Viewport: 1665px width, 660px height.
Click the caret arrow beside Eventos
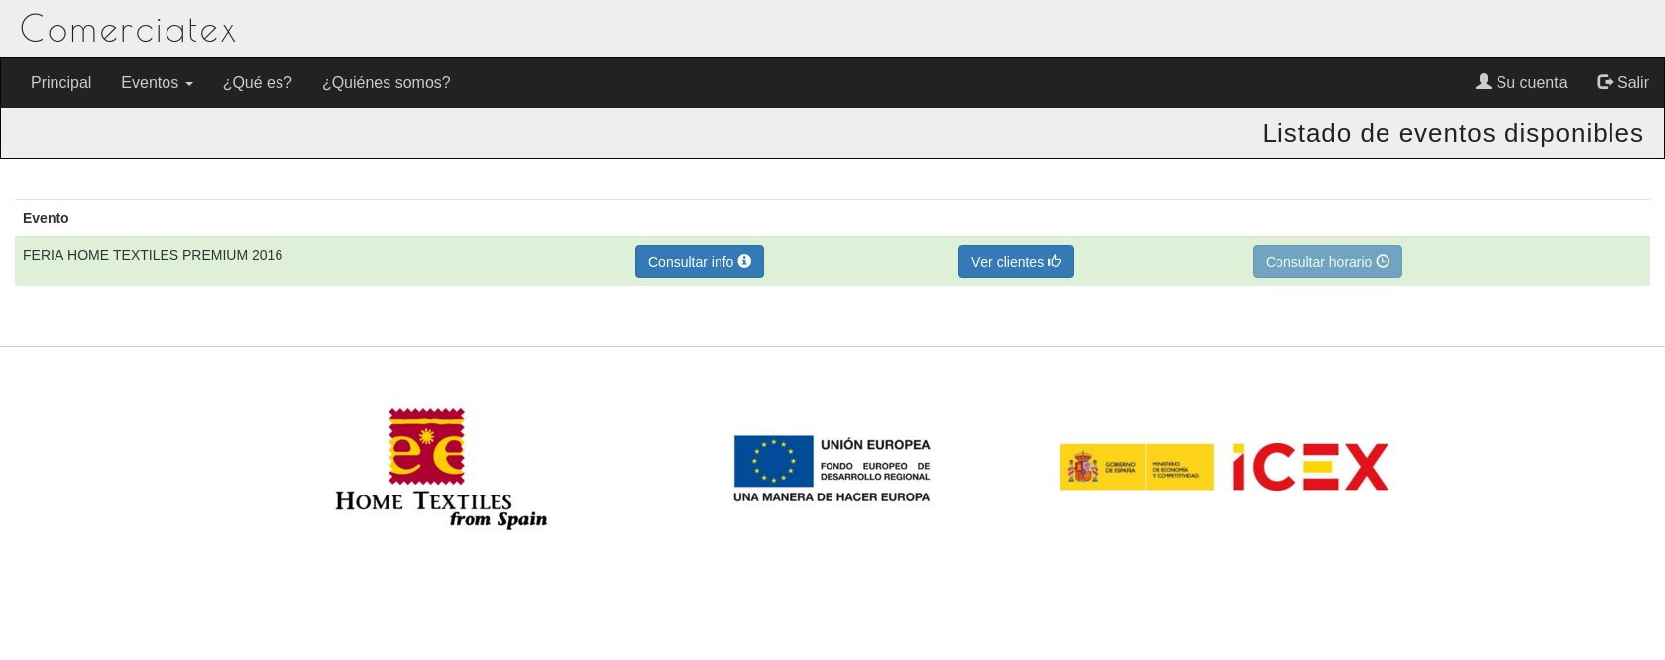pyautogui.click(x=189, y=84)
